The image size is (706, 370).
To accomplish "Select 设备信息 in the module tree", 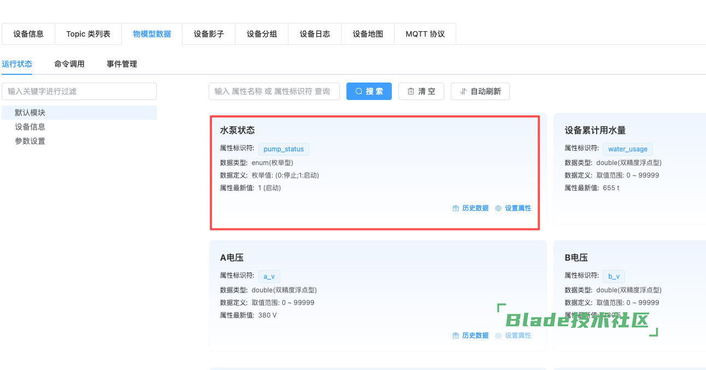I will pyautogui.click(x=30, y=127).
